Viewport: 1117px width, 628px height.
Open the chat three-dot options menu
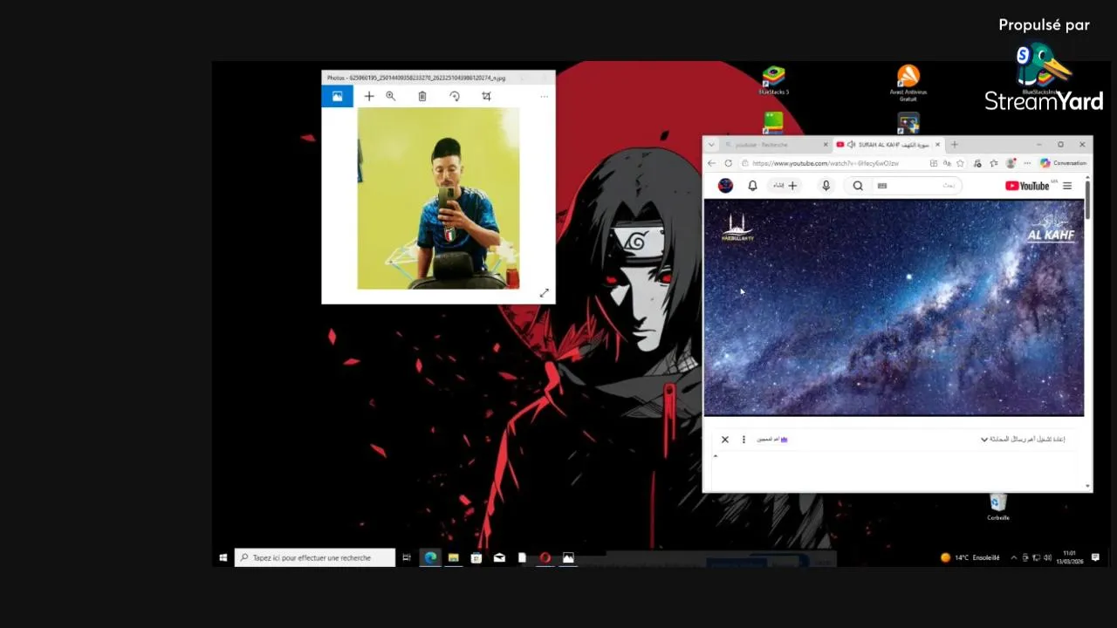coord(744,440)
